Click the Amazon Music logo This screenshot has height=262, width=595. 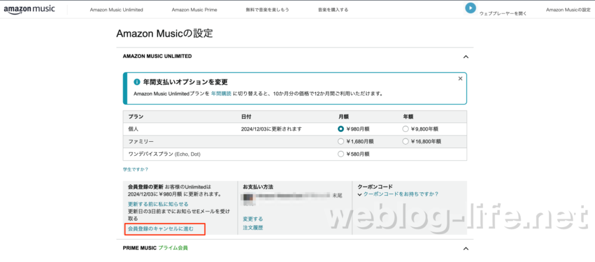tap(29, 9)
